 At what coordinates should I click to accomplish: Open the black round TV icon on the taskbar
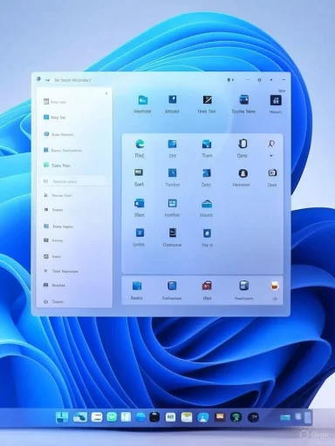[x=253, y=417]
